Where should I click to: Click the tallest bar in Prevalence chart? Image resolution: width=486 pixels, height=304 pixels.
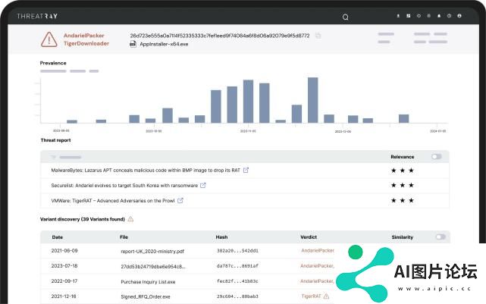pos(312,100)
